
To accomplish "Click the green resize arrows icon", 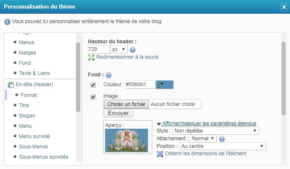I will [x=91, y=57].
